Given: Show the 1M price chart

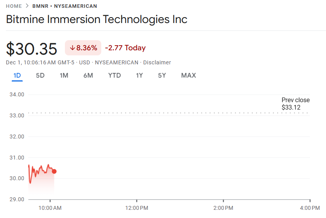Looking at the screenshot, I should 64,75.
